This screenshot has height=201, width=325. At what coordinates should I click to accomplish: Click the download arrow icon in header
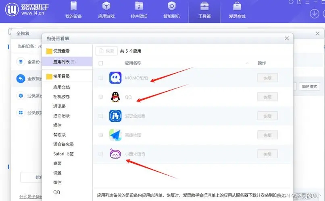[315, 14]
